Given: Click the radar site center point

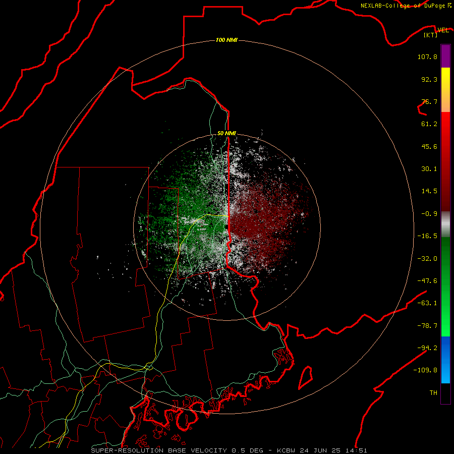Looking at the screenshot, I should (x=226, y=226).
